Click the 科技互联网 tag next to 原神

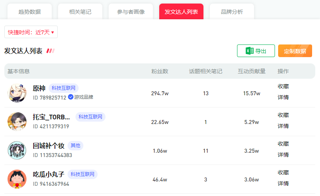(x=64, y=88)
